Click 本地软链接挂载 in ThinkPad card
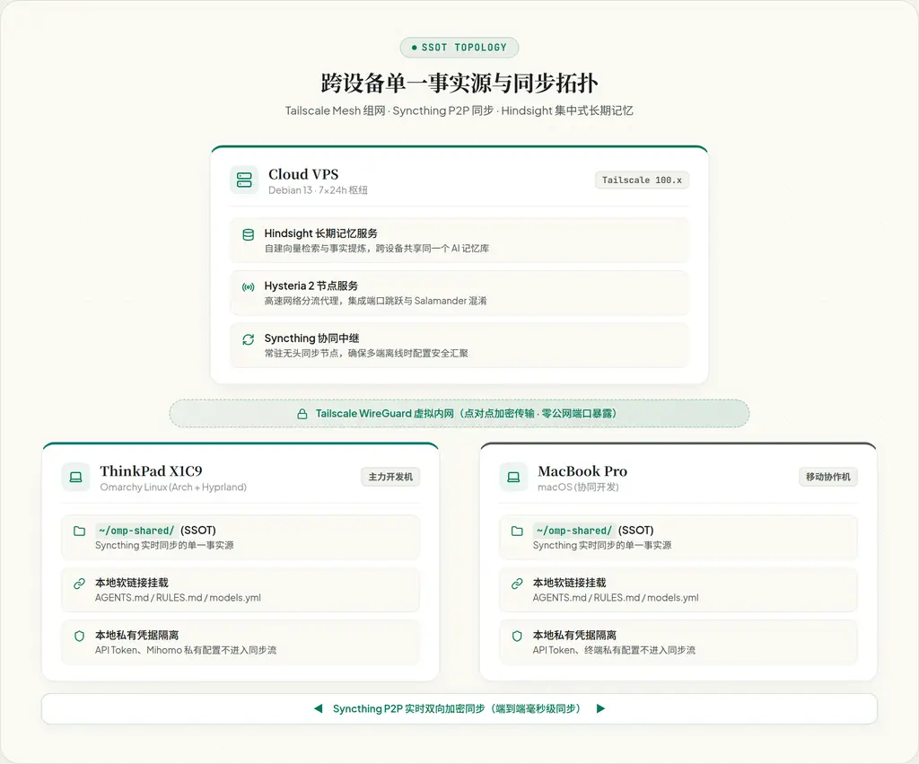This screenshot has width=919, height=764. [x=132, y=583]
